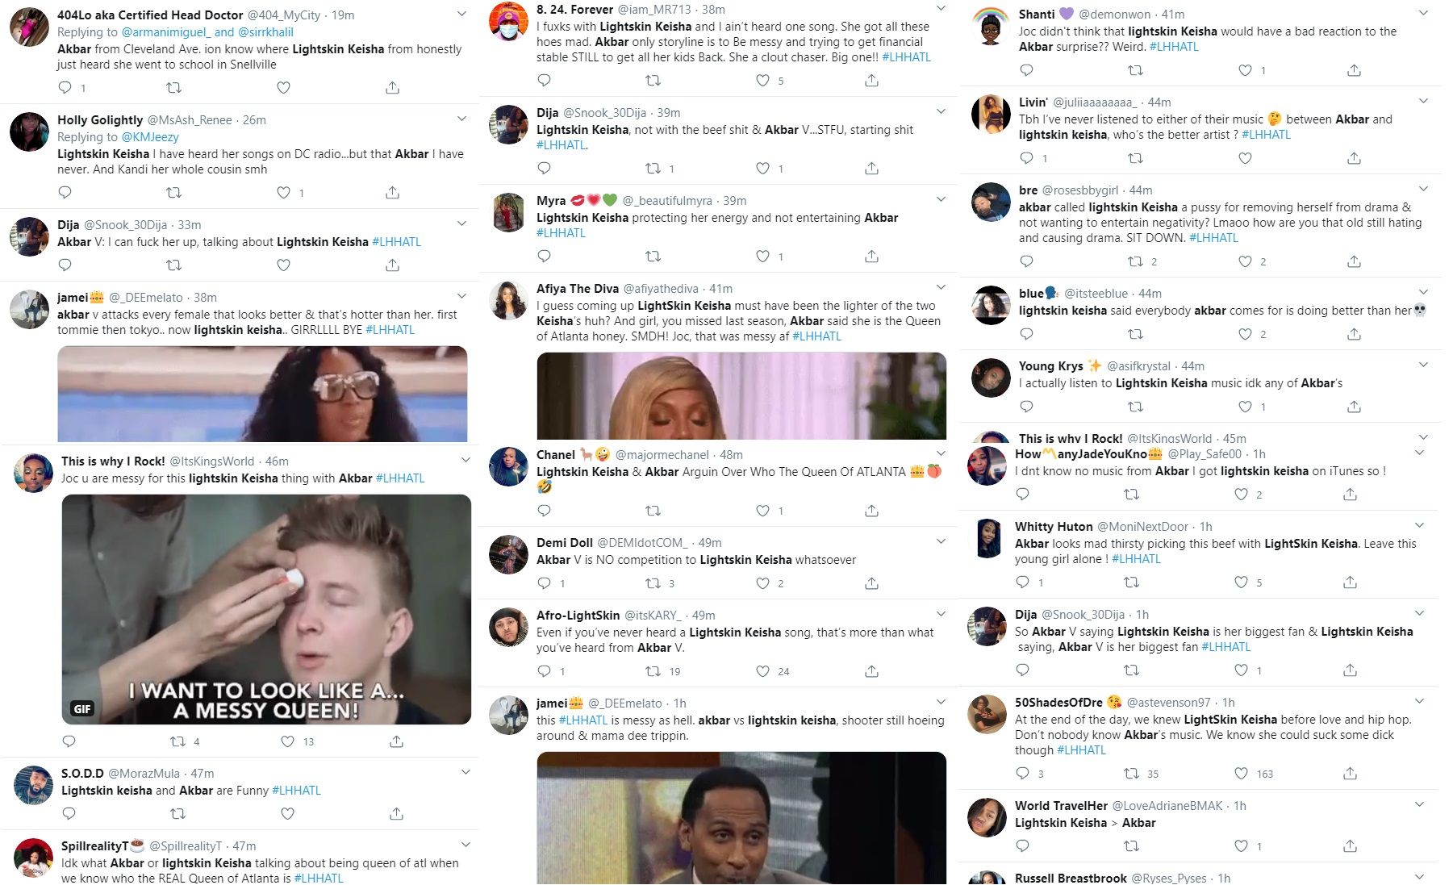The height and width of the screenshot is (885, 1453).
Task: Like the messy queen GIF tweet
Action: (x=287, y=741)
